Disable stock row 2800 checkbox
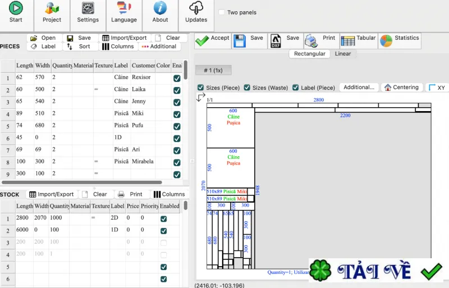Viewport: 449px width, 288px height. coord(163,218)
